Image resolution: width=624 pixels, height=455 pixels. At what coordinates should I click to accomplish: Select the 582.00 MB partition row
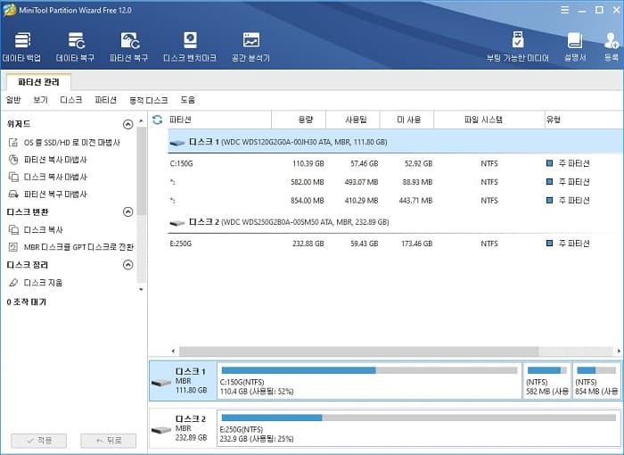coord(396,182)
